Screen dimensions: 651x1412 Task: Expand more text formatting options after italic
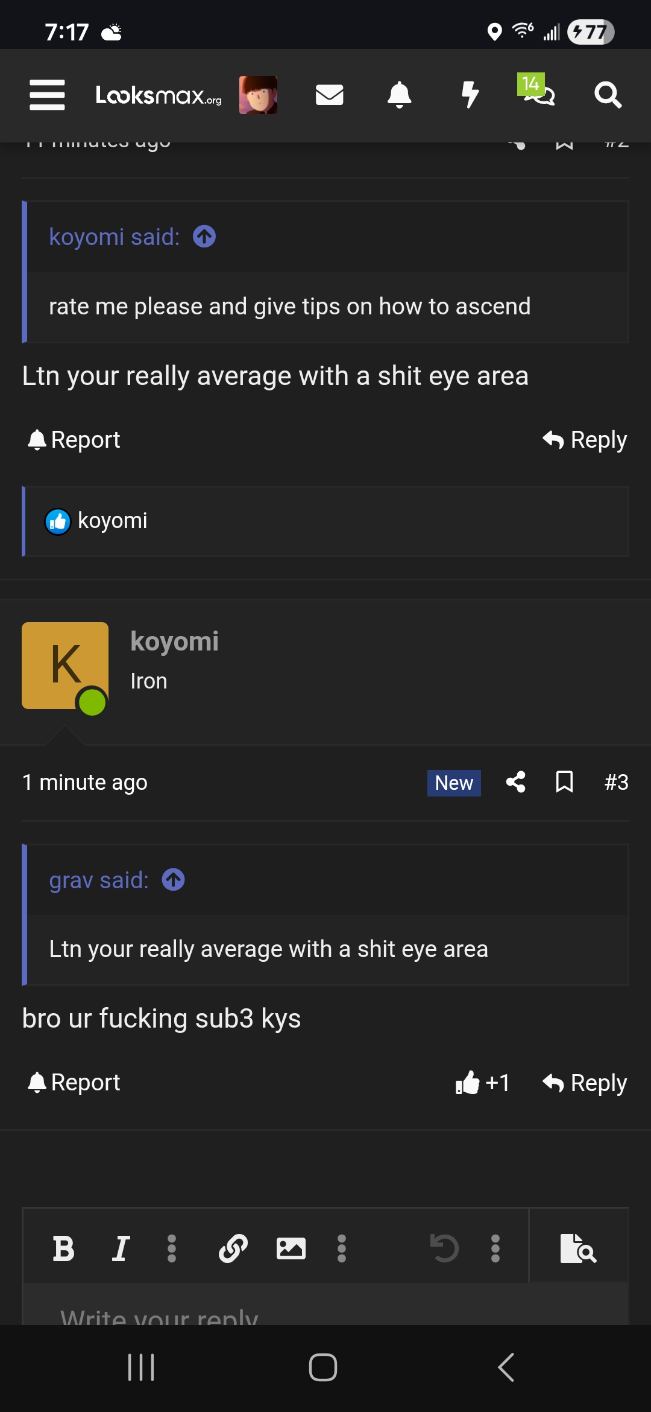[x=172, y=1248]
